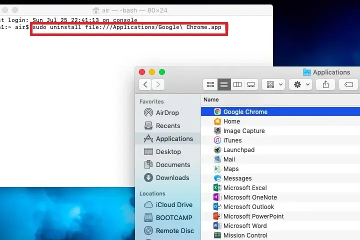Screen dimensions: 360x240
Task: Go forward in Finder navigation
Action: (x=158, y=84)
